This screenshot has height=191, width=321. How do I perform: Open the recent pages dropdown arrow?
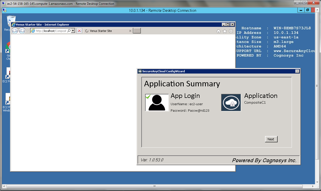point(27,31)
